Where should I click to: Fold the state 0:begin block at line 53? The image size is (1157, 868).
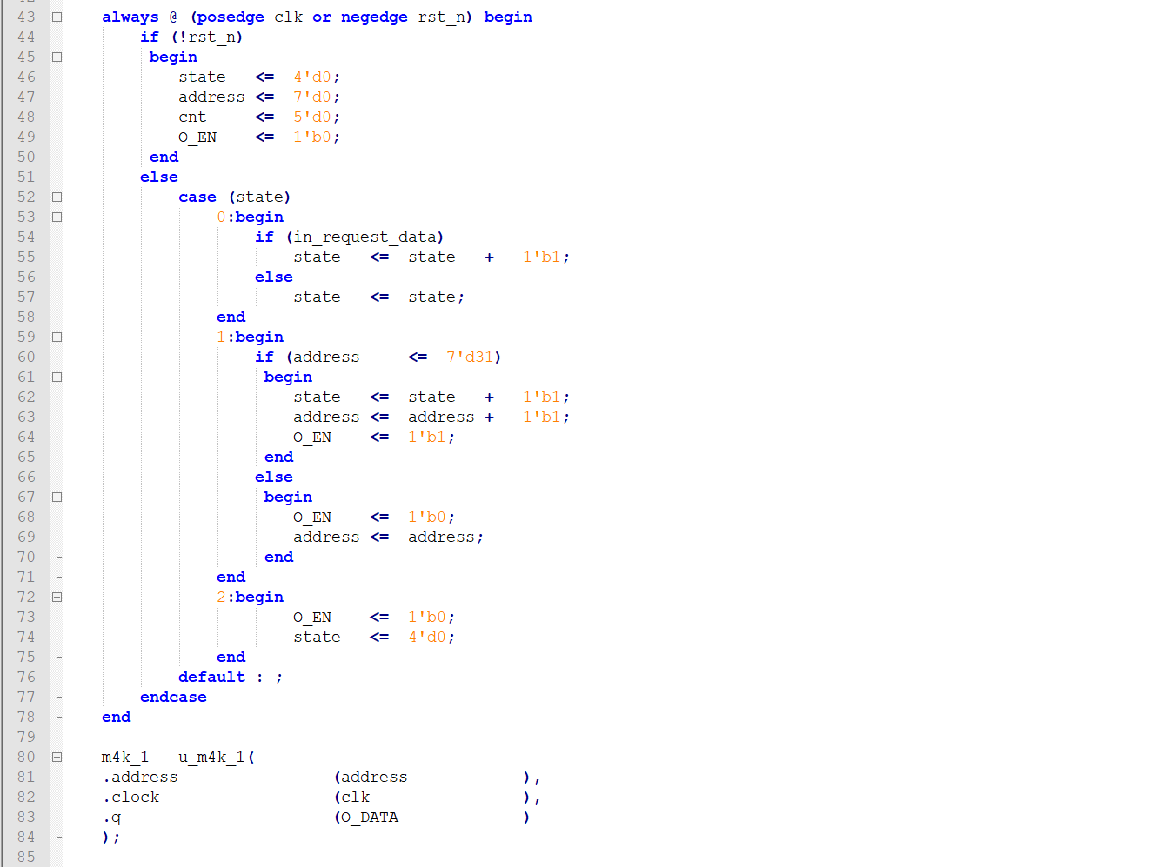pos(57,217)
